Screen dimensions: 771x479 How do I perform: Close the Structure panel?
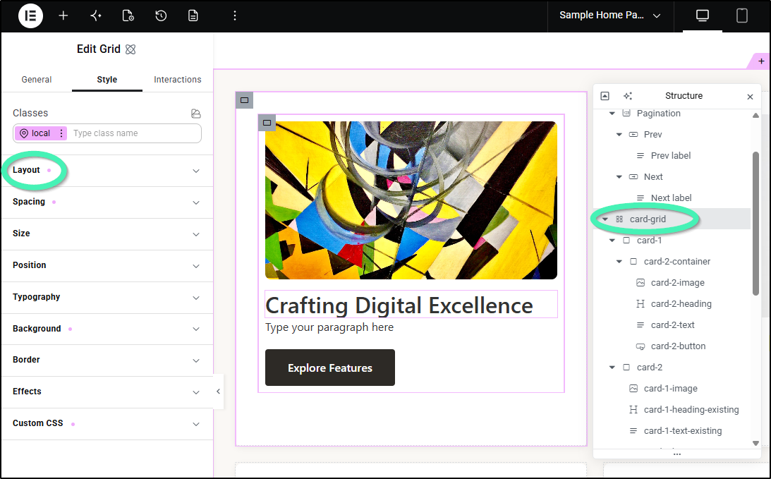coord(750,97)
